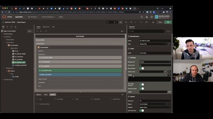213x119 pixels.
Task: Open the rendering tree options menu dropdown
Action: 30,31
